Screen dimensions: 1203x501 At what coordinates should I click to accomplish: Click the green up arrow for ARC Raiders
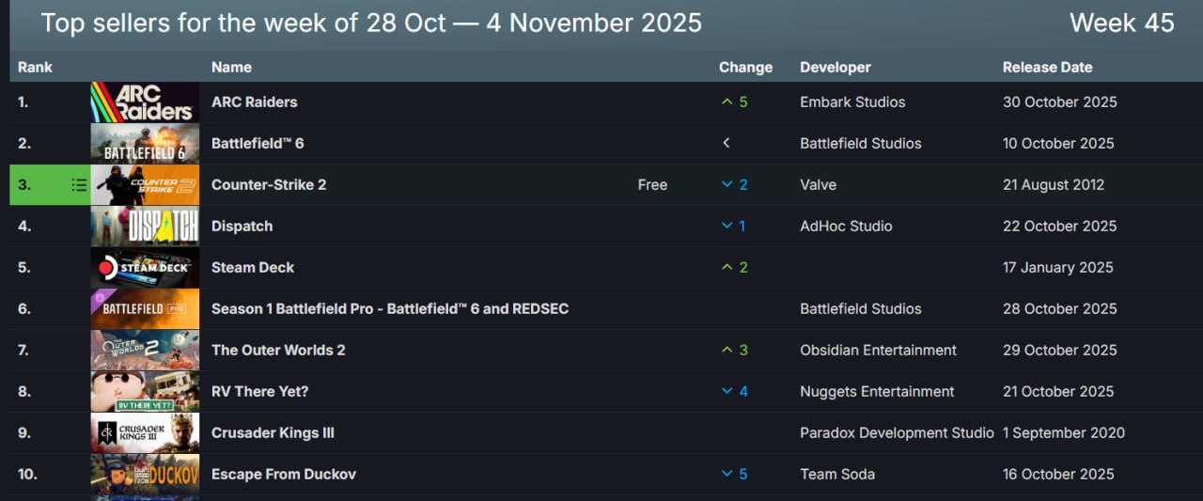[x=726, y=102]
